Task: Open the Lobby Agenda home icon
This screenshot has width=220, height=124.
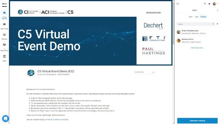Action: point(4,13)
